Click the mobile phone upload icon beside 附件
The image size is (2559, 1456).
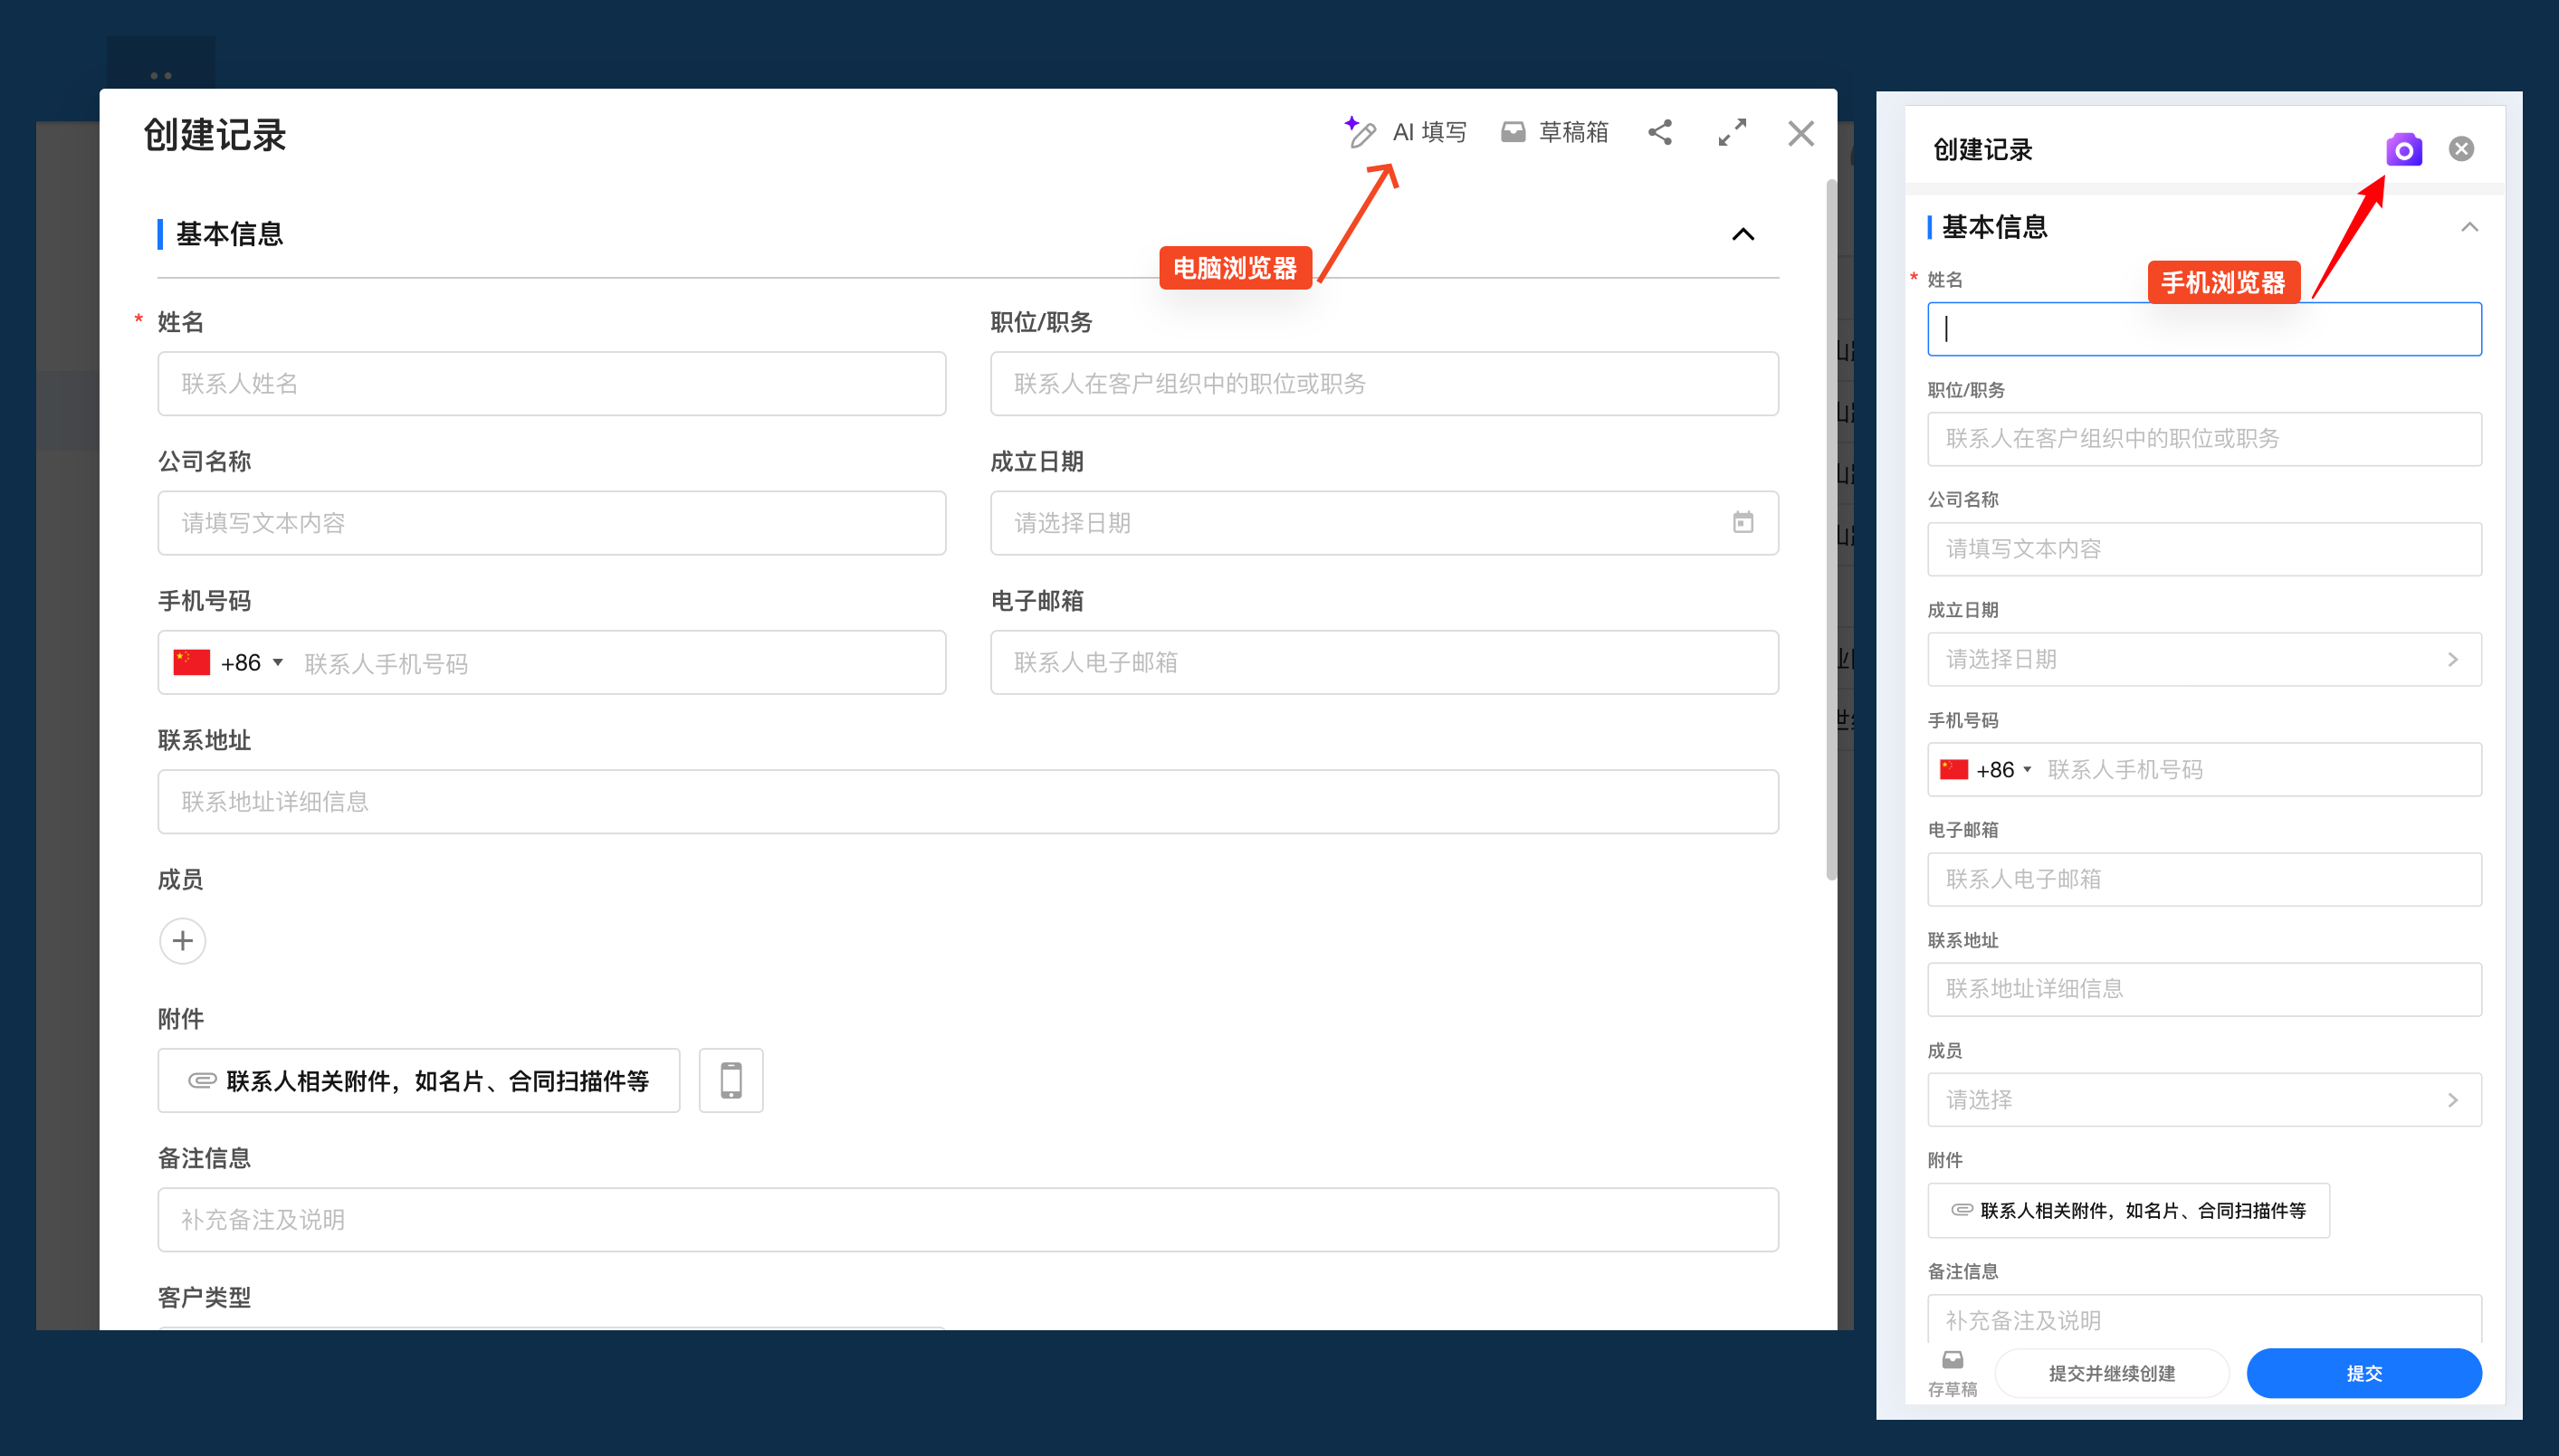coord(731,1080)
